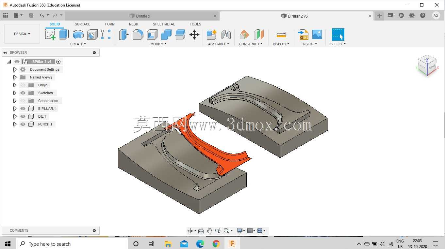This screenshot has height=249, width=445.
Task: Expand the Named Views node
Action: (15, 77)
